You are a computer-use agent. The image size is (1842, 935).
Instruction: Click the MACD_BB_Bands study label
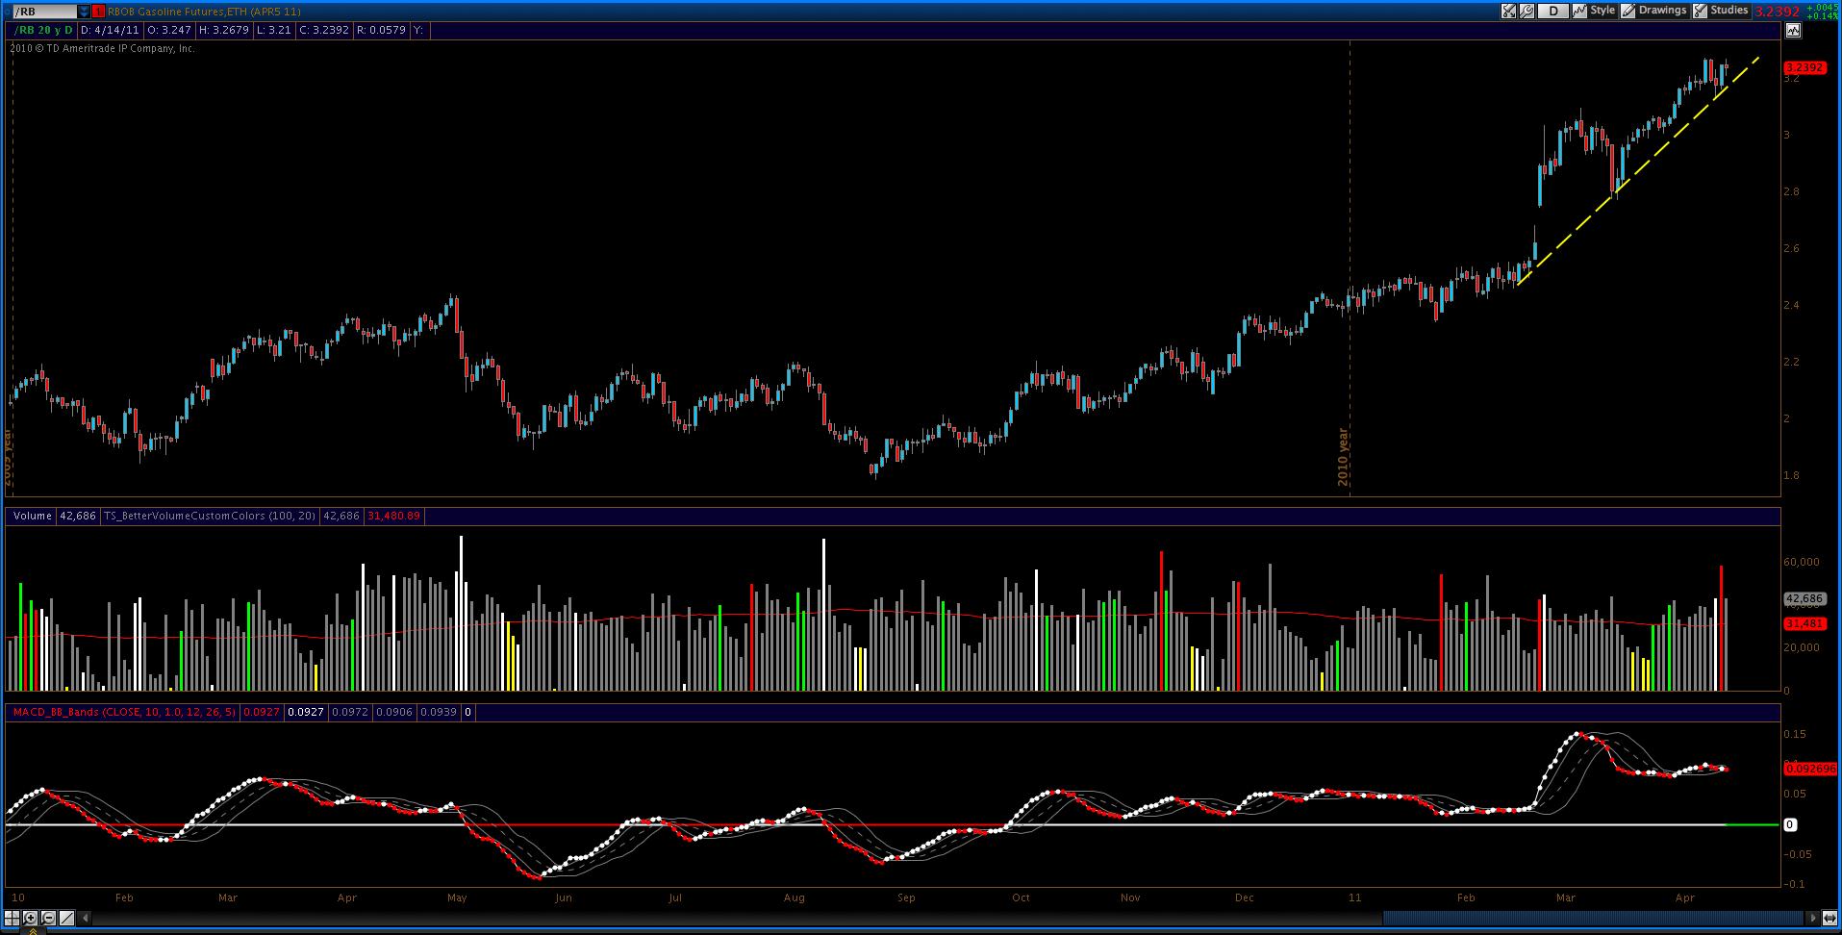pos(123,713)
